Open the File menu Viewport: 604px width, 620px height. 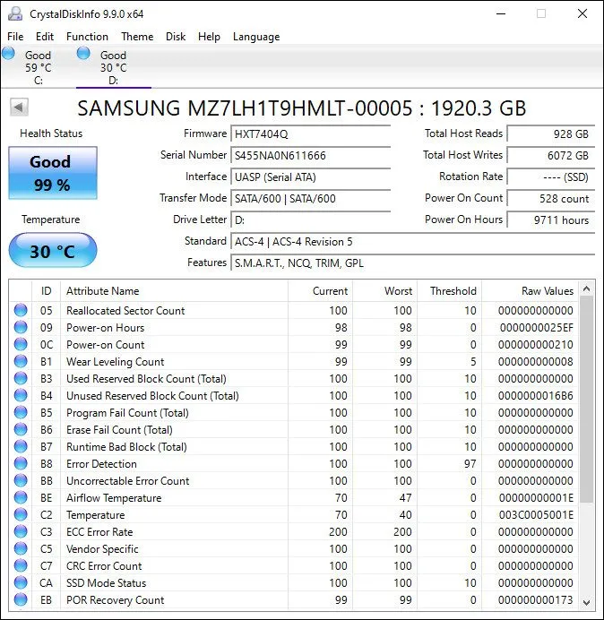click(x=15, y=37)
